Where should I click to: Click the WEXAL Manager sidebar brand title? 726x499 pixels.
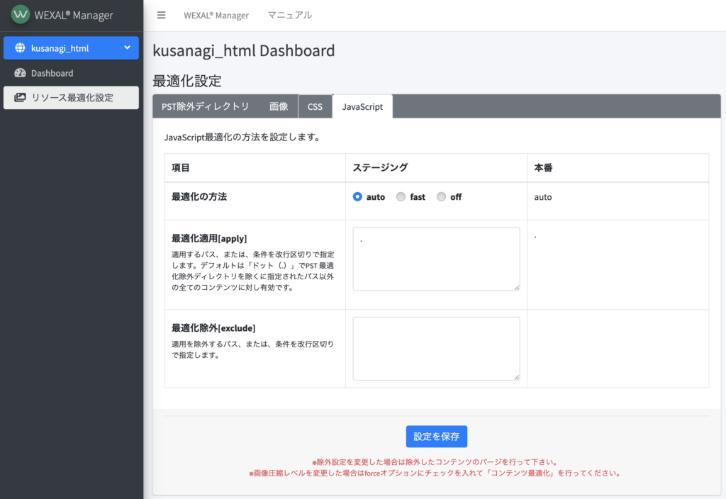[x=74, y=16]
